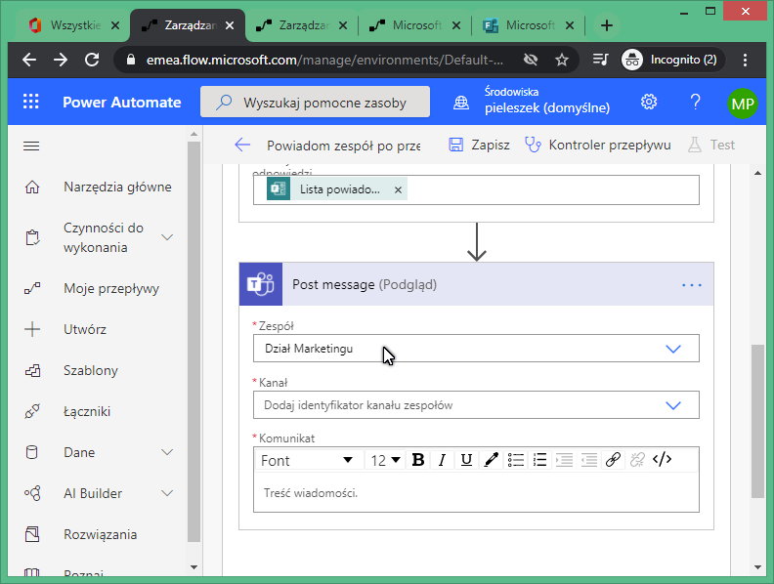Click Zapisz to save the flow
This screenshot has width=774, height=584.
coord(479,145)
